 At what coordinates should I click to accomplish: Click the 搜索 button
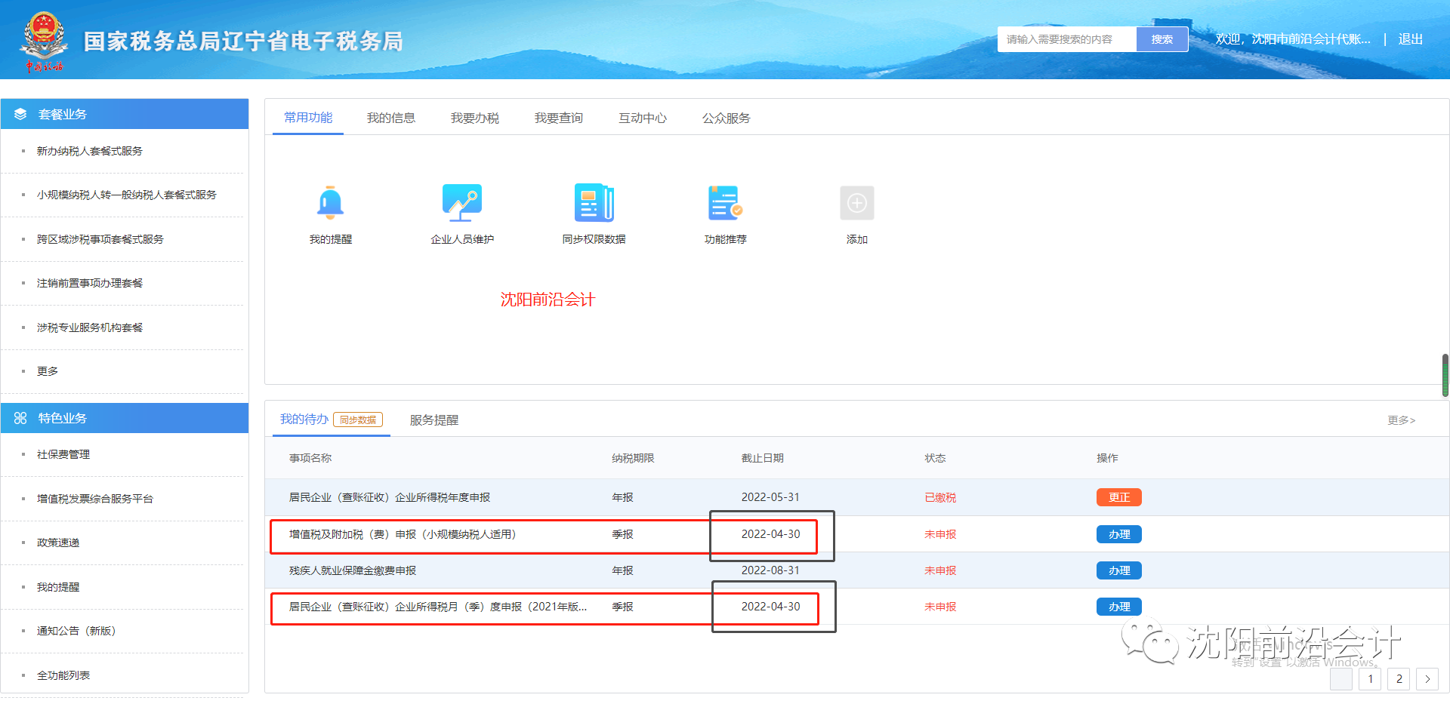point(1162,39)
